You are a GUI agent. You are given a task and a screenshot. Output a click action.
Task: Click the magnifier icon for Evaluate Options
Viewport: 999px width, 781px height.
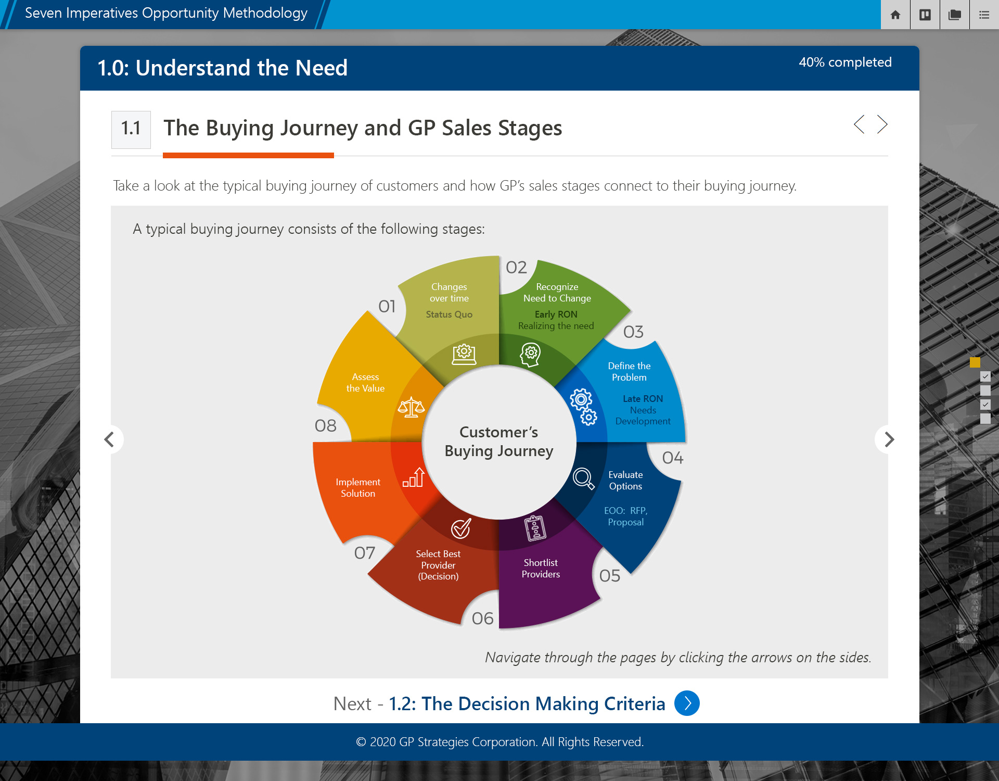pyautogui.click(x=583, y=478)
